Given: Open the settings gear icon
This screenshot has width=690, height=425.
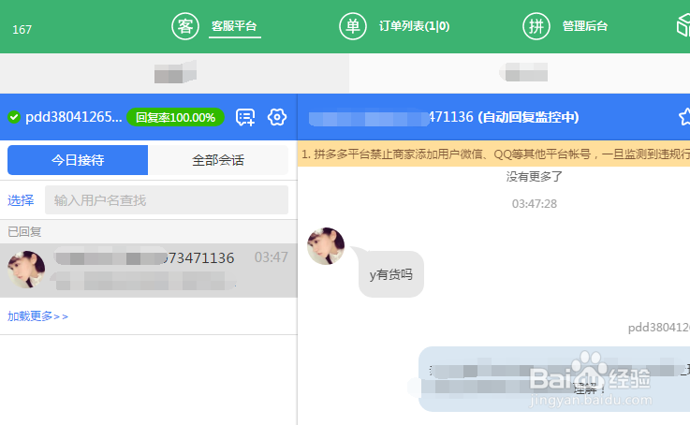Looking at the screenshot, I should click(x=277, y=117).
